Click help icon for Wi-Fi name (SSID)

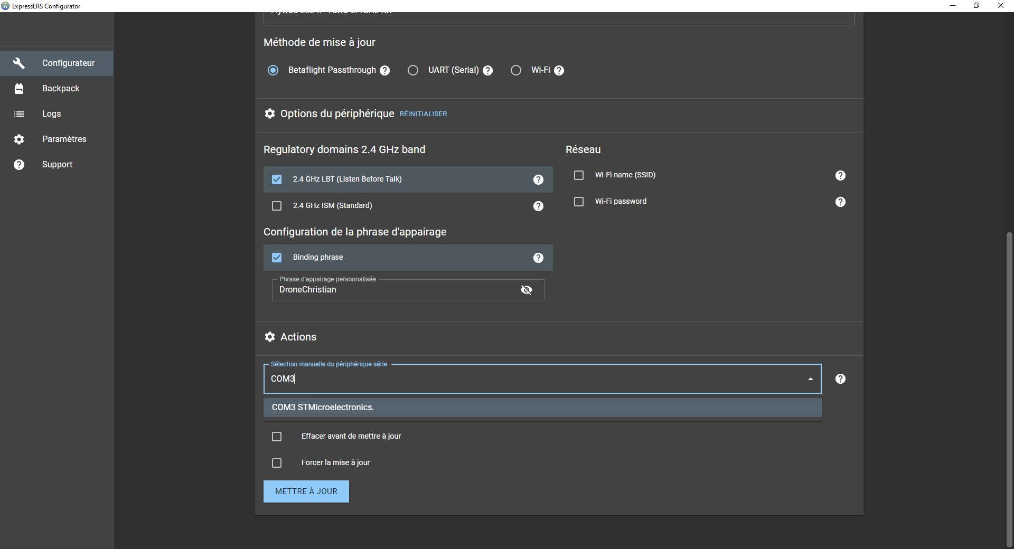point(840,176)
